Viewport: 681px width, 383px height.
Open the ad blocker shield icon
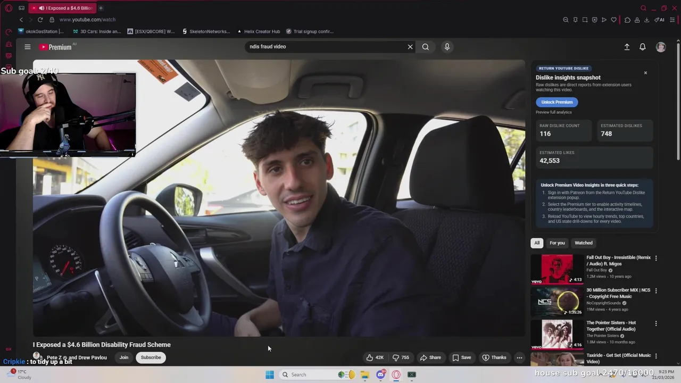(x=594, y=20)
